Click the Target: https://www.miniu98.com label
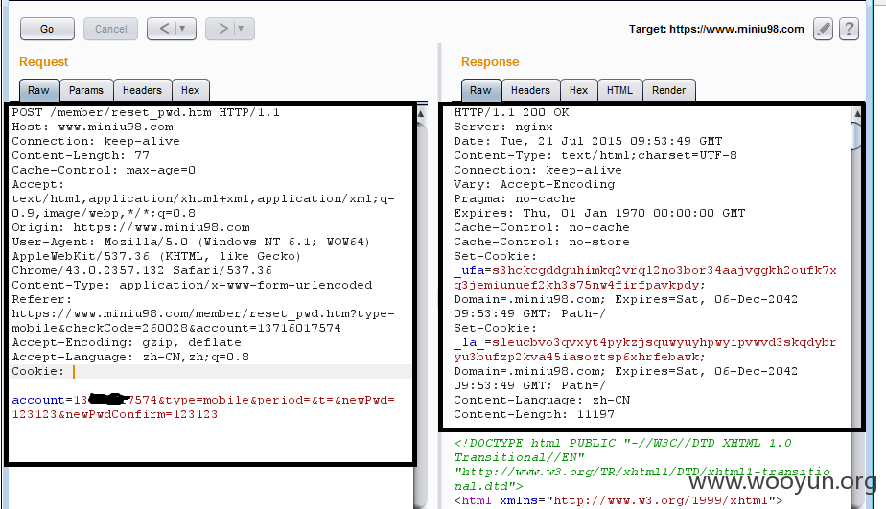 pyautogui.click(x=716, y=29)
